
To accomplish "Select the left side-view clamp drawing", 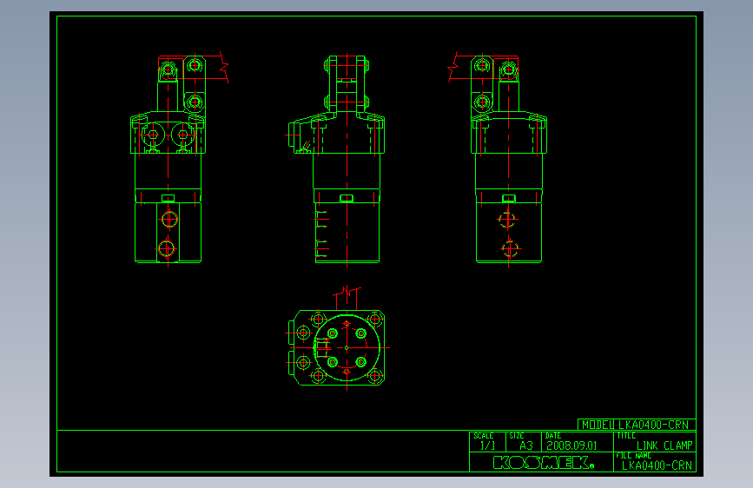I will pyautogui.click(x=179, y=159).
